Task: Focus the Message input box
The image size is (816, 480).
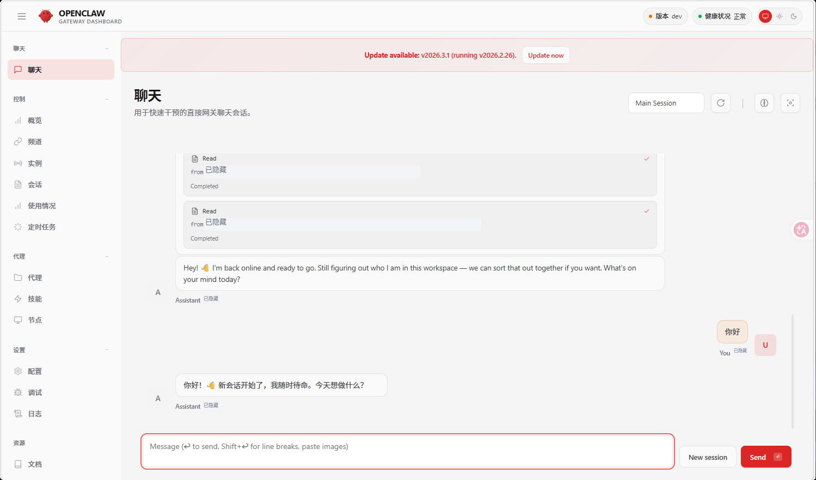Action: [408, 451]
